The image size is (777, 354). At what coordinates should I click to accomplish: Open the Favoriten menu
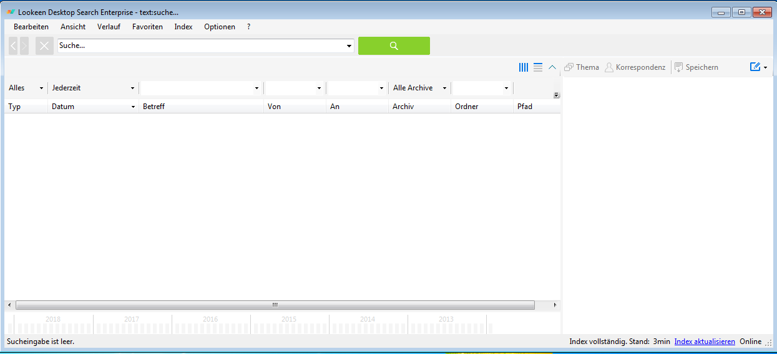pos(147,27)
